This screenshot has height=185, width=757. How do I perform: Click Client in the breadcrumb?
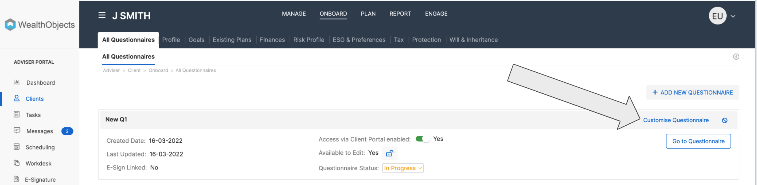click(x=134, y=71)
